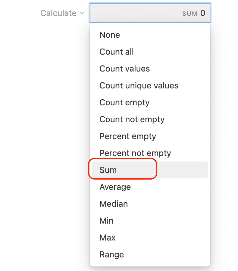The width and height of the screenshot is (238, 271).
Task: Pick Max from the menu
Action: [150, 238]
